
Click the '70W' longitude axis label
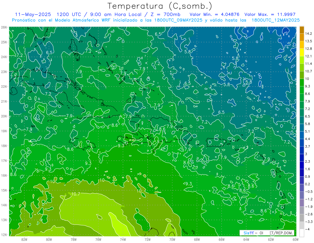pos(172,239)
